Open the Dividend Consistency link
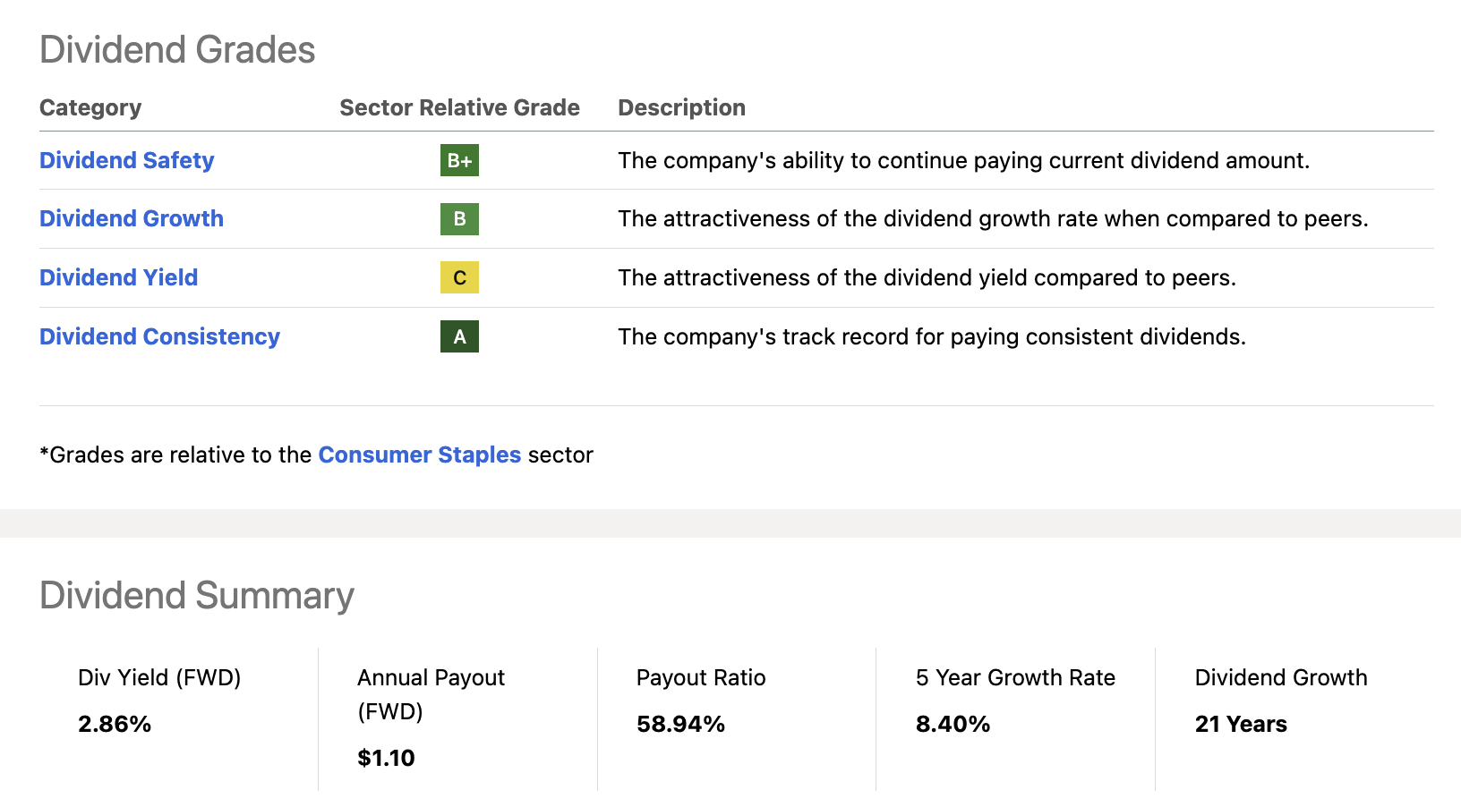 pos(159,336)
